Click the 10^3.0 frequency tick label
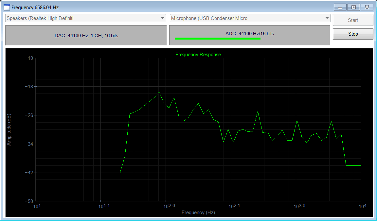This screenshot has width=377, height=221. click(299, 206)
